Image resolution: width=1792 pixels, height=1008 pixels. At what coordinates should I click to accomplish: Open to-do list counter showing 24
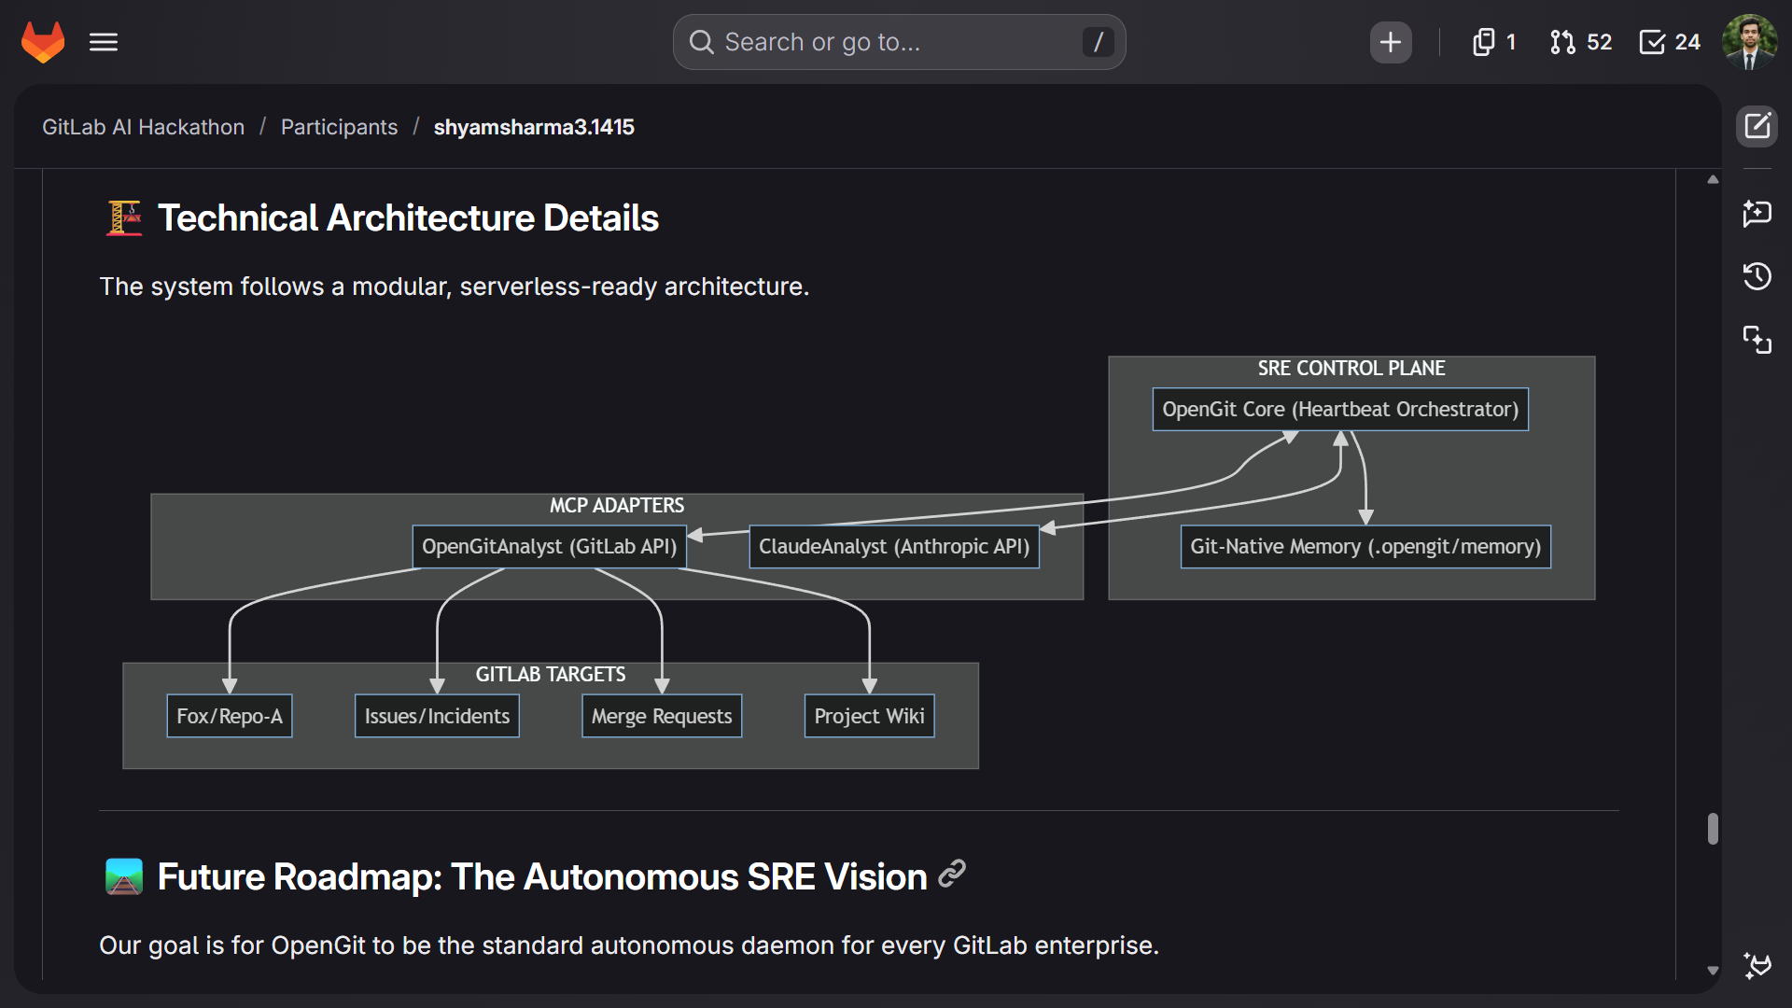(1670, 42)
